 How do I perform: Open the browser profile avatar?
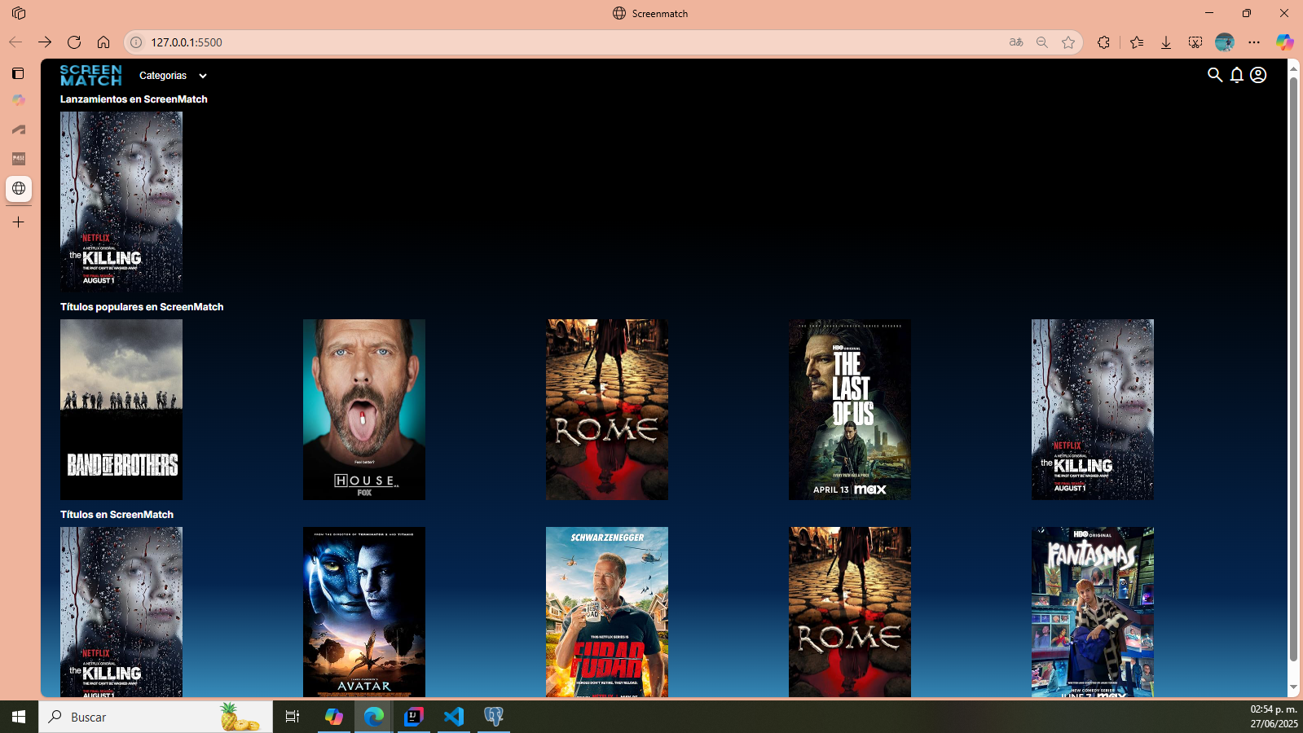(x=1225, y=42)
